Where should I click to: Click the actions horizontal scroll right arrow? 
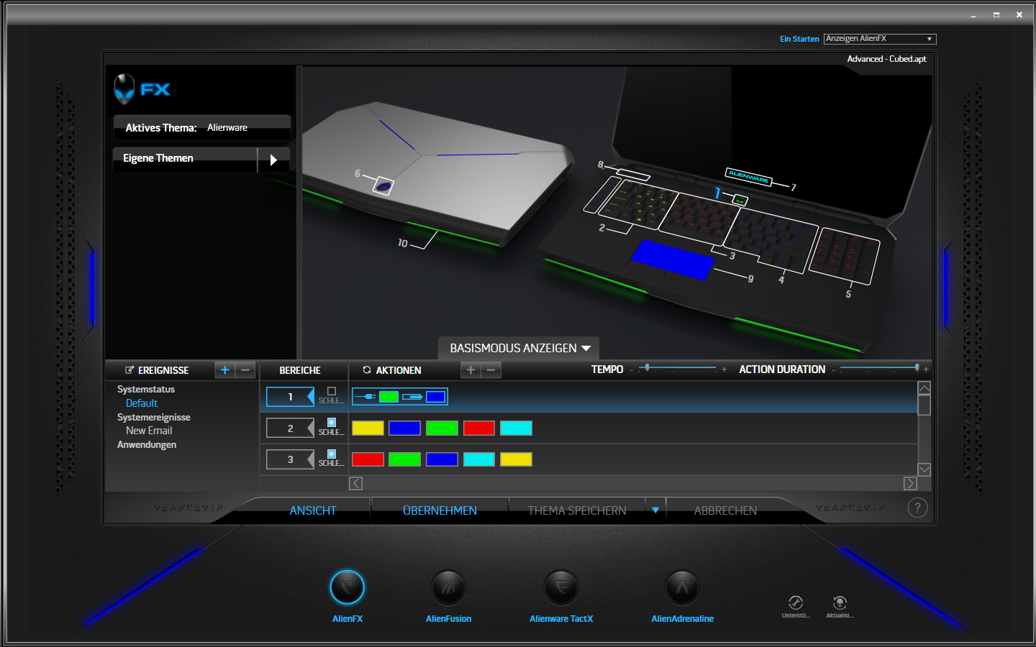click(x=910, y=484)
